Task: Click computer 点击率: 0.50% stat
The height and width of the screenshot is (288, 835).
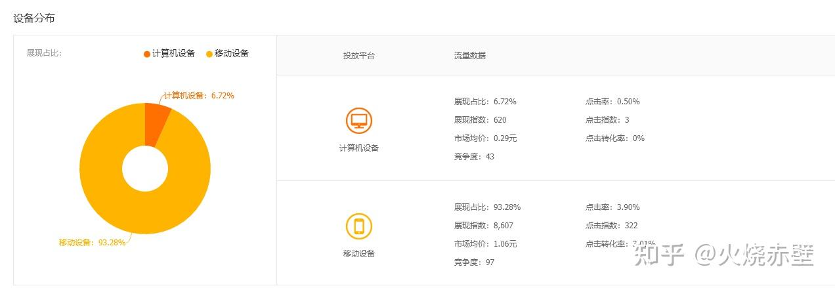Action: [x=612, y=102]
